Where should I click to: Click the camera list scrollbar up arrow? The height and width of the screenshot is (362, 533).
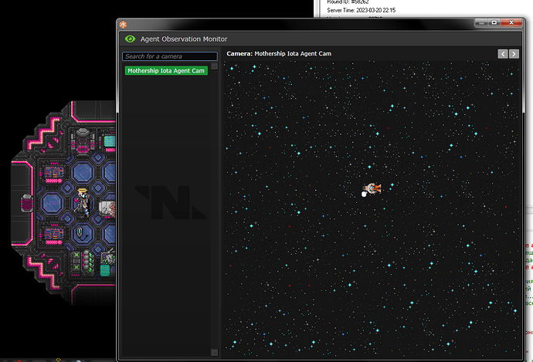[214, 66]
